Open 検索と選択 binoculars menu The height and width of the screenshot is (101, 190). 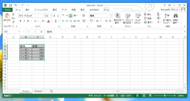(x=175, y=18)
